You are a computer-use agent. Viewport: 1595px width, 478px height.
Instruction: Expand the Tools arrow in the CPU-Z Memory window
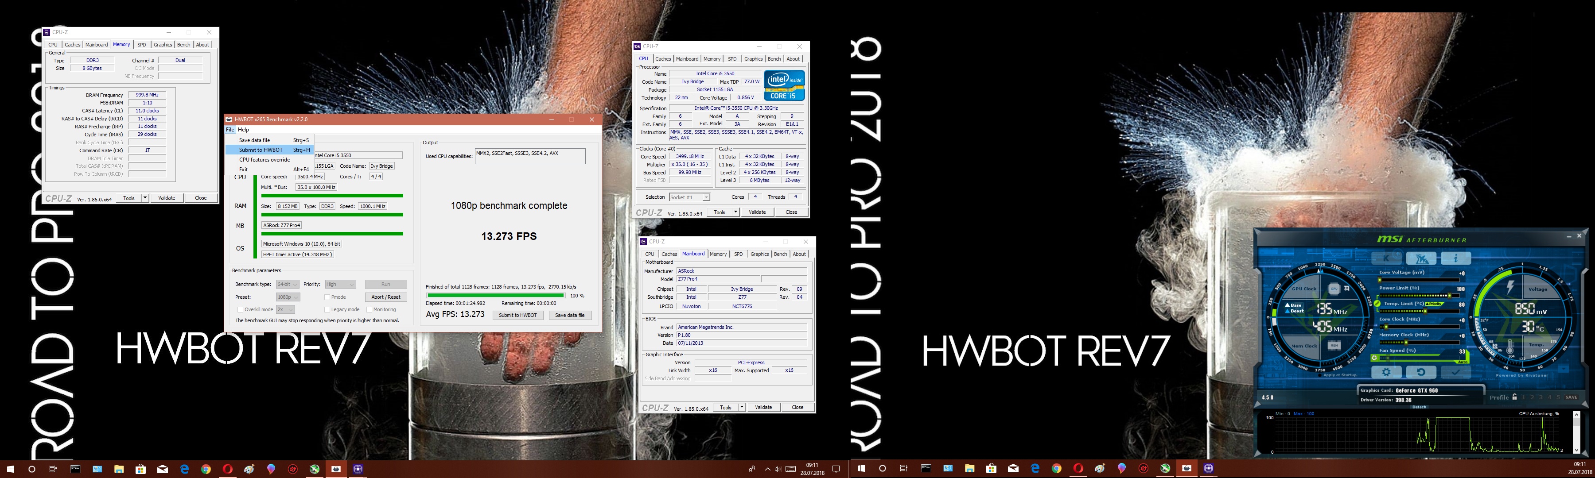pyautogui.click(x=145, y=198)
